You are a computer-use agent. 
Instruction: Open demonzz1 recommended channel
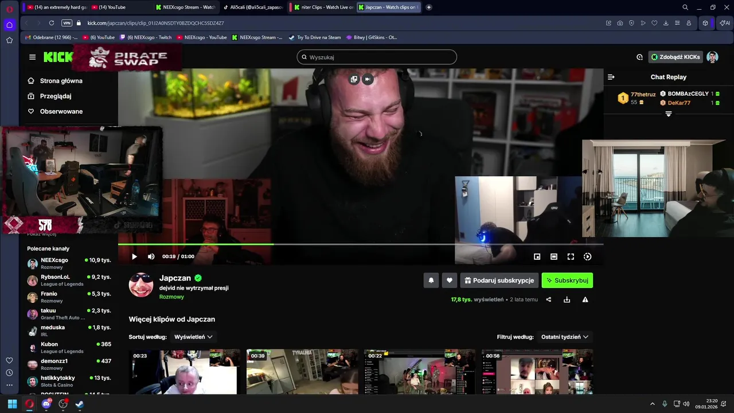[x=69, y=364]
